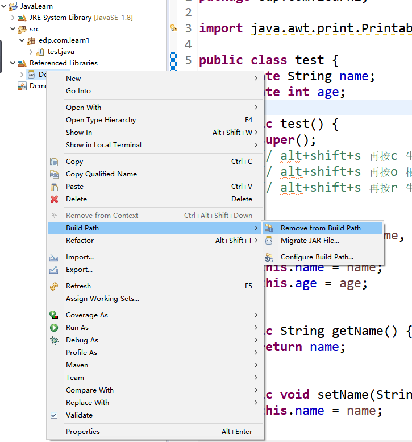Expand the test.java node
412x442 pixels.
(31, 52)
